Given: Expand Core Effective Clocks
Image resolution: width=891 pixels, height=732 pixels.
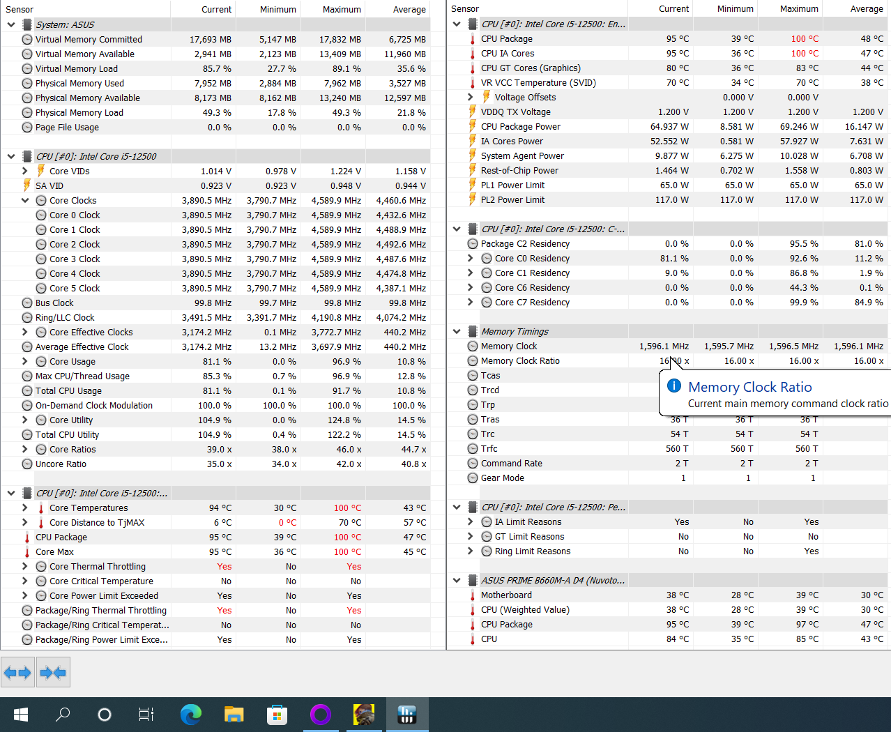Looking at the screenshot, I should [25, 333].
